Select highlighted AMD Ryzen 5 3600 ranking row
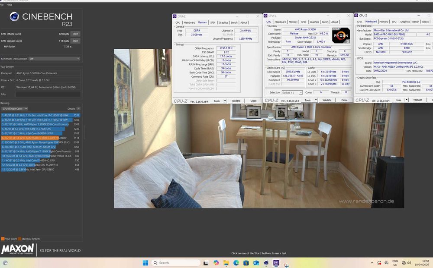Viewport: 433px width, 268px height. (41, 138)
